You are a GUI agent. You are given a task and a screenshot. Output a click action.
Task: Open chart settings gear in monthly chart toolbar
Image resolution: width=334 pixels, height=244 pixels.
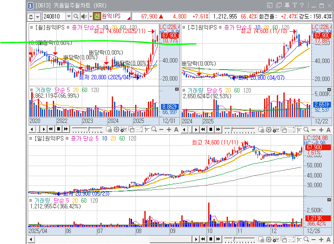[116, 129]
